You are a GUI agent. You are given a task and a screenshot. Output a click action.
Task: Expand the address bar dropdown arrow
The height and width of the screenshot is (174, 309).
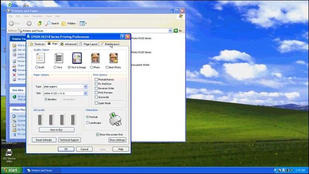point(170,30)
